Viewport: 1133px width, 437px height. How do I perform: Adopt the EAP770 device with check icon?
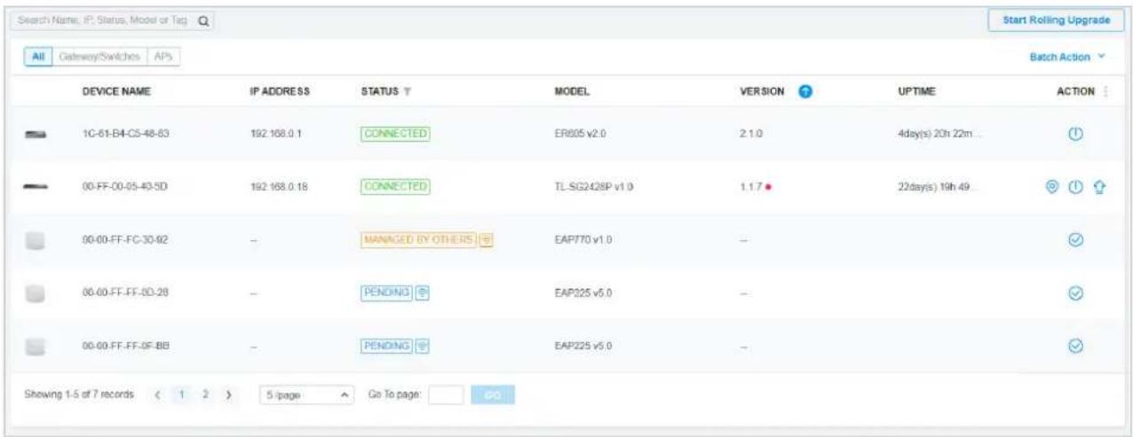tap(1075, 240)
